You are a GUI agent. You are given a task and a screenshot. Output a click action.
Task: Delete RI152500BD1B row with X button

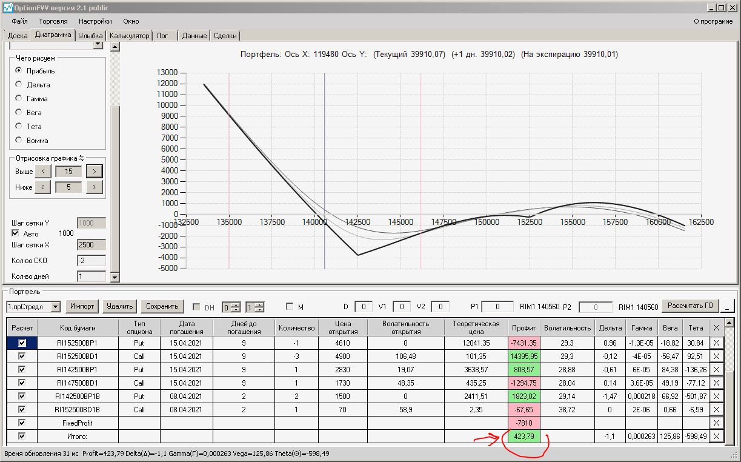click(716, 410)
